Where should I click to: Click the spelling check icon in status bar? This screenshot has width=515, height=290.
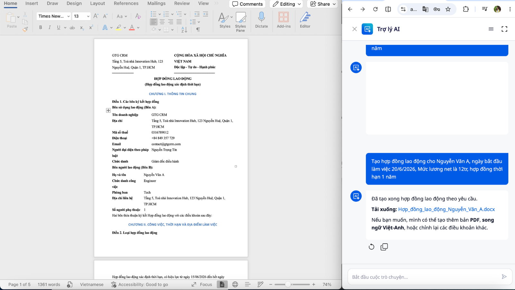tap(70, 285)
